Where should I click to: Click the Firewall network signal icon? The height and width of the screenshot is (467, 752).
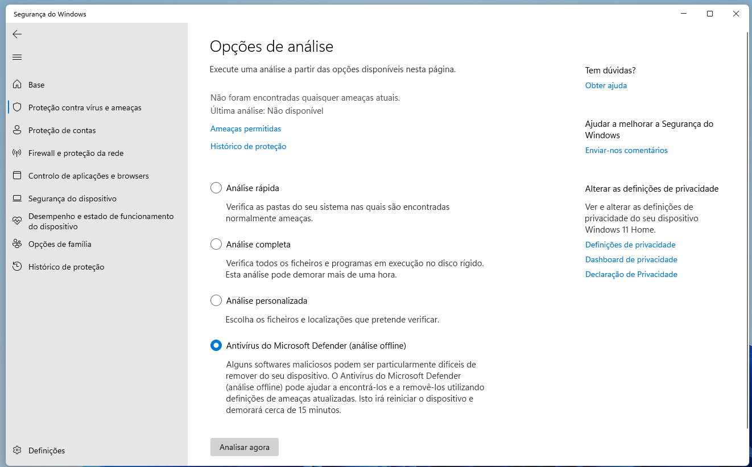coord(17,153)
